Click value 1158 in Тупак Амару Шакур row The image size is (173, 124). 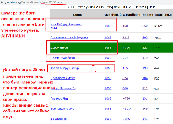click(126, 68)
